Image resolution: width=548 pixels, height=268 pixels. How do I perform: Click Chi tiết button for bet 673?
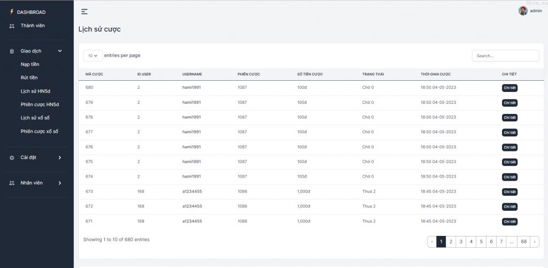509,192
